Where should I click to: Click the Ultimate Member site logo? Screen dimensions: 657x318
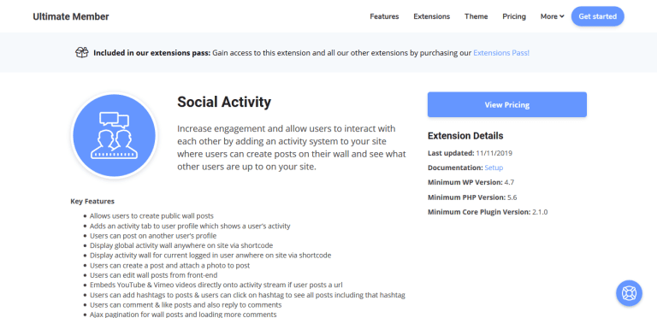(71, 17)
